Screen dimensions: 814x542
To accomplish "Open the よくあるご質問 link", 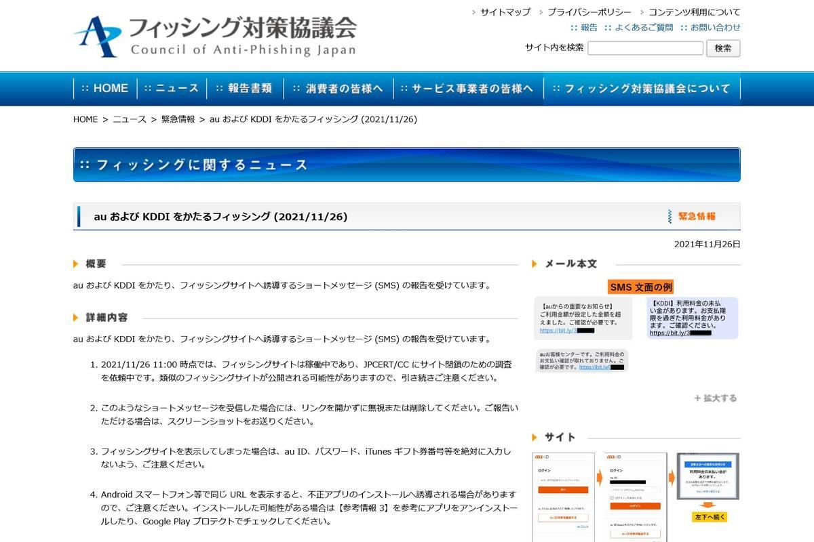I will 644,28.
